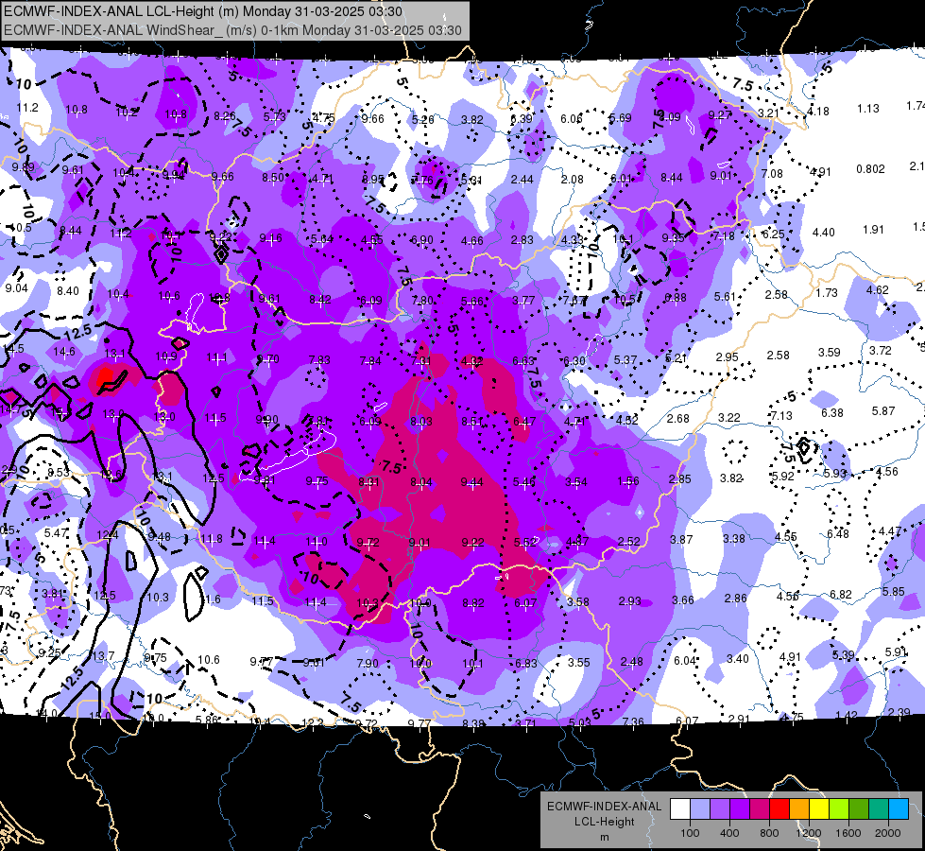Click the grid value 13.7

(103, 655)
